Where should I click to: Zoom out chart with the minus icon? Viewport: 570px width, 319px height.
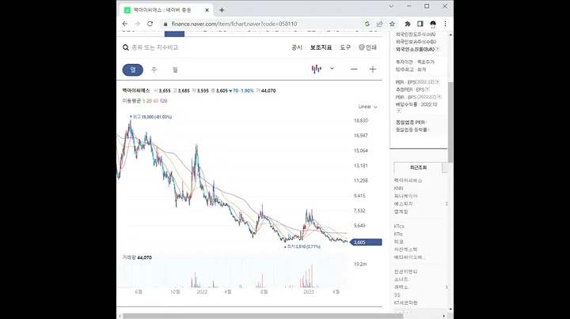click(354, 69)
